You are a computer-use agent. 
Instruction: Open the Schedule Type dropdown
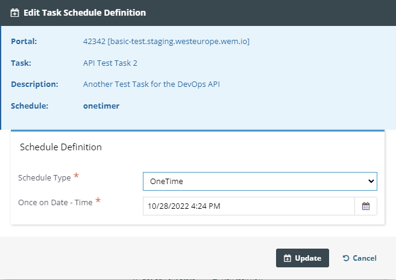[x=259, y=181]
